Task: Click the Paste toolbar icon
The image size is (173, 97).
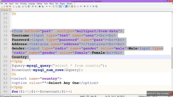Action: pyautogui.click(x=29, y=6)
